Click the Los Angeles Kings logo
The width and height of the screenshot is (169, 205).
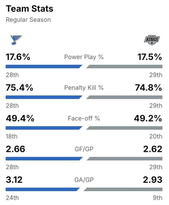click(x=152, y=40)
